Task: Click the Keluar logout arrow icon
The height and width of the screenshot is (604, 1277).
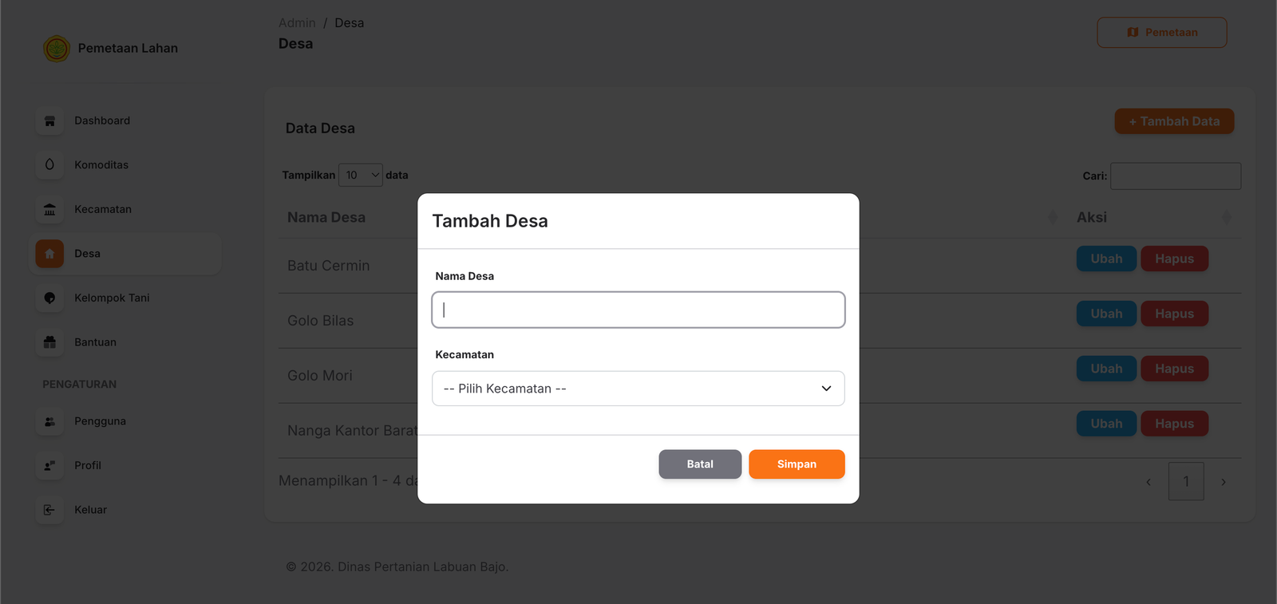Action: pos(49,510)
